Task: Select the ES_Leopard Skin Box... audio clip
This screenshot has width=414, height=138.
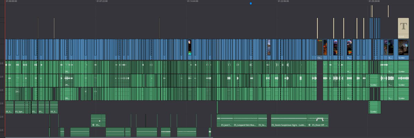Action: (245, 121)
